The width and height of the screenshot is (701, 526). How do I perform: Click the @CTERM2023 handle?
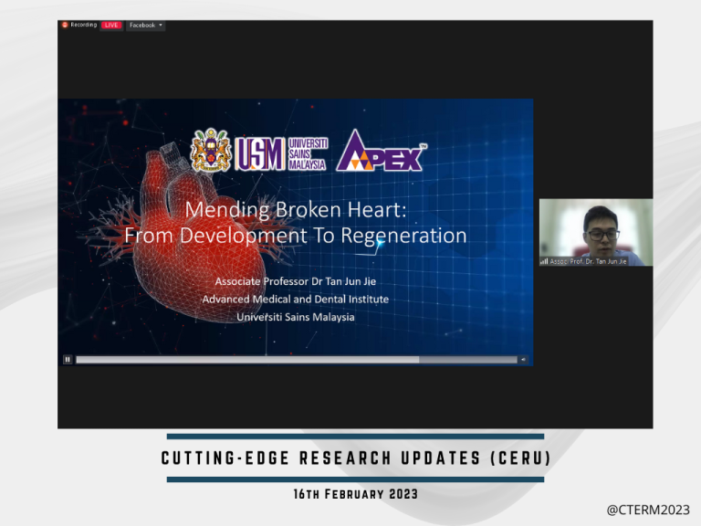click(648, 510)
